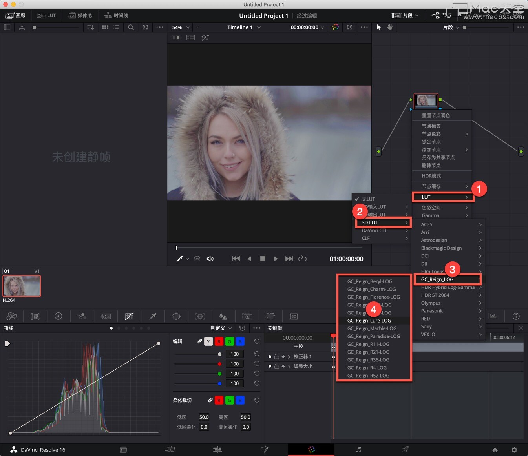528x456 pixels.
Task: Open the Power Window palette
Action: coord(176,316)
